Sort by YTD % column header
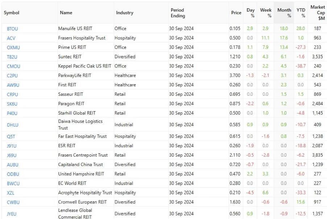 click(x=301, y=13)
